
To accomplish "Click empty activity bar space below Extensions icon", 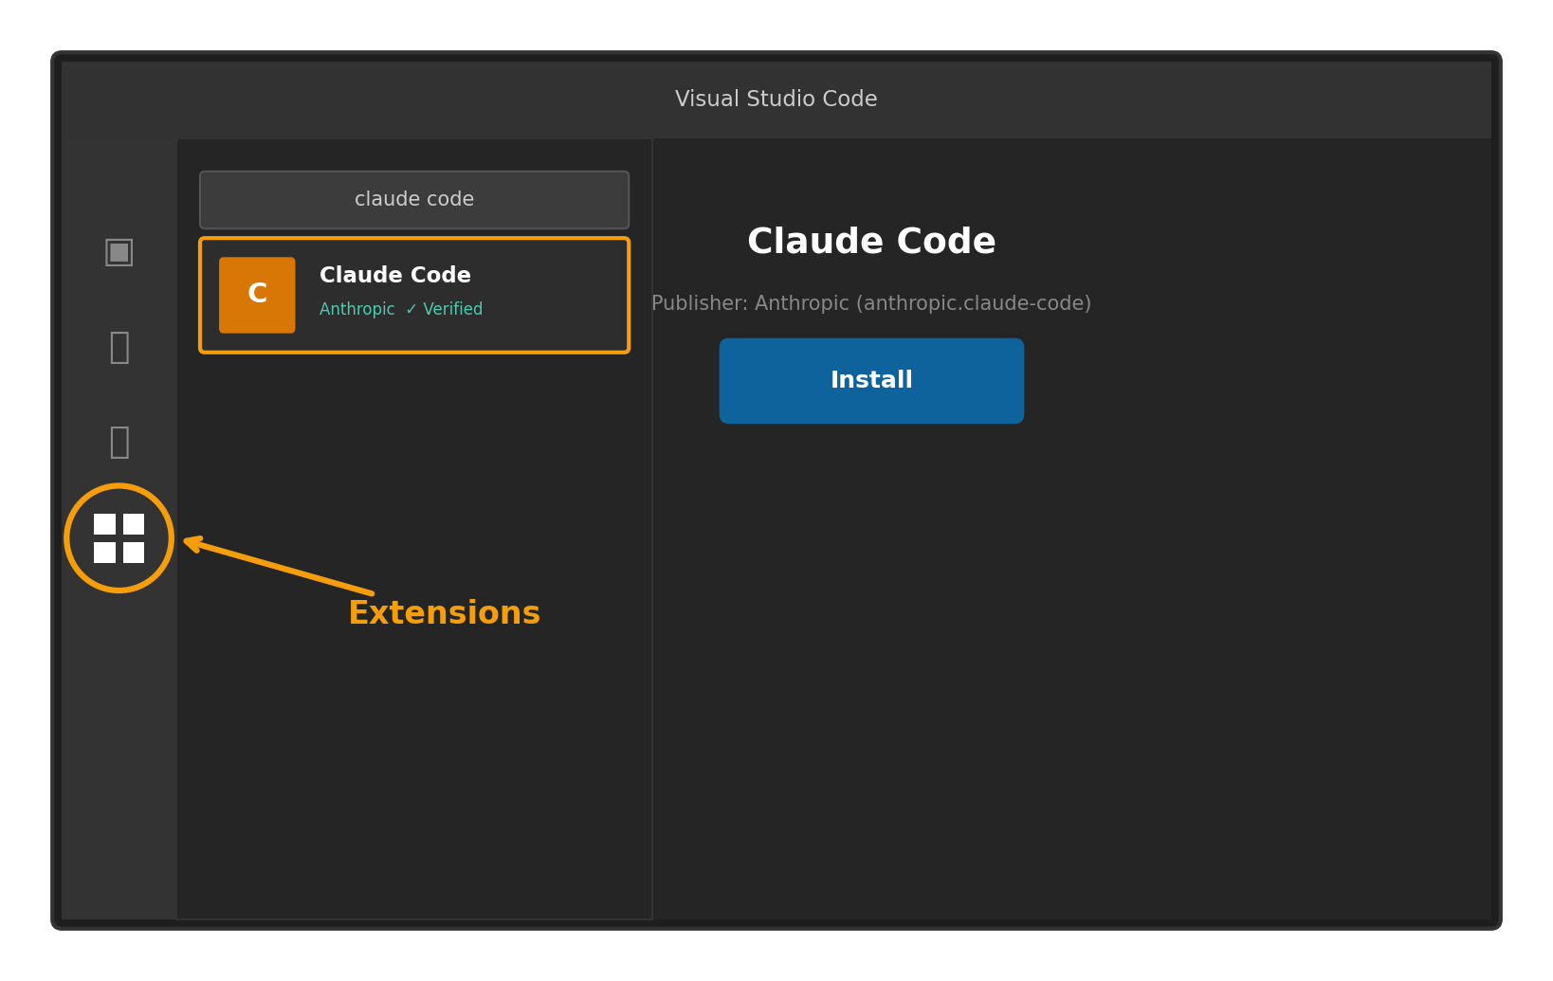I will point(119,758).
